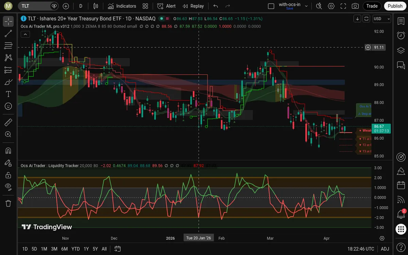Open the USD currency dropdown
Image resolution: width=408 pixels, height=255 pixels.
(x=381, y=19)
